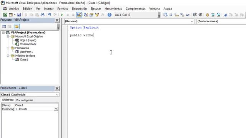Open the Ayuda menu
This screenshot has width=246, height=138.
[x=168, y=8]
